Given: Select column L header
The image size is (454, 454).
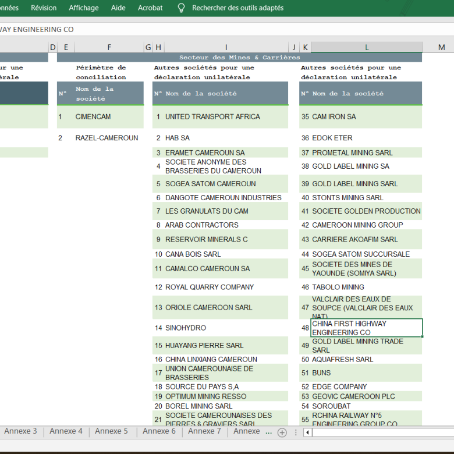Looking at the screenshot, I should (367, 47).
